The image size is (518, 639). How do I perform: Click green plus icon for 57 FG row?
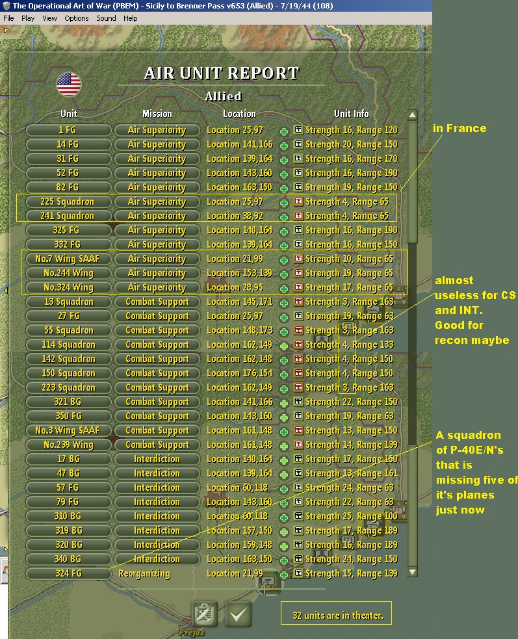[284, 489]
